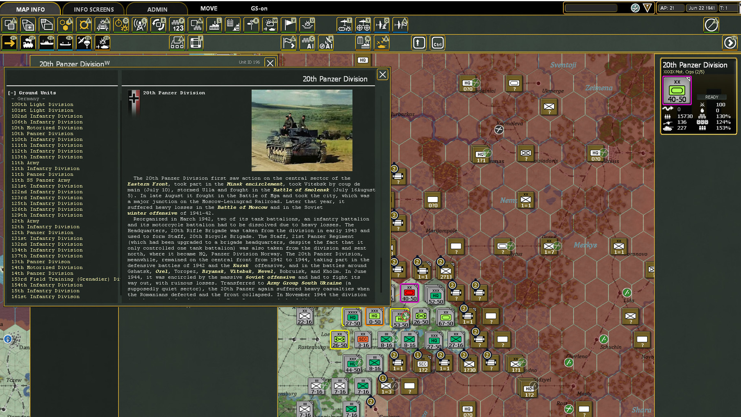Select 11th SS Panzer Army entry
This screenshot has height=417, width=741.
click(x=41, y=180)
